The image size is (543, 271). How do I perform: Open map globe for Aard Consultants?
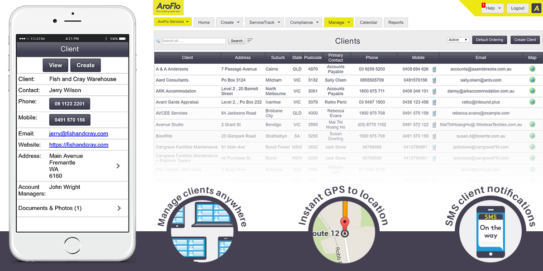pyautogui.click(x=532, y=80)
